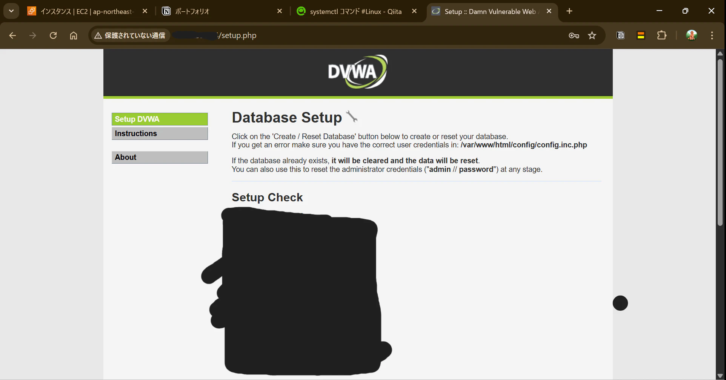The height and width of the screenshot is (380, 726).
Task: Open the orange striped extension icon
Action: [641, 35]
